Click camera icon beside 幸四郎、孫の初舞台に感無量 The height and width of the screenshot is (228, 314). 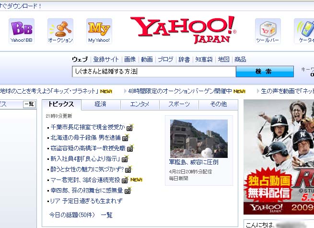tap(128, 191)
